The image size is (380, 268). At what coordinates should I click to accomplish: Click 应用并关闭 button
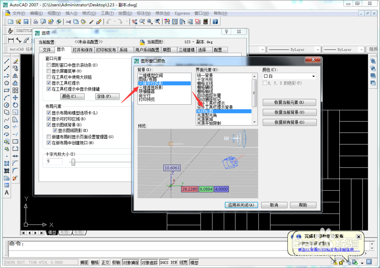pos(241,205)
